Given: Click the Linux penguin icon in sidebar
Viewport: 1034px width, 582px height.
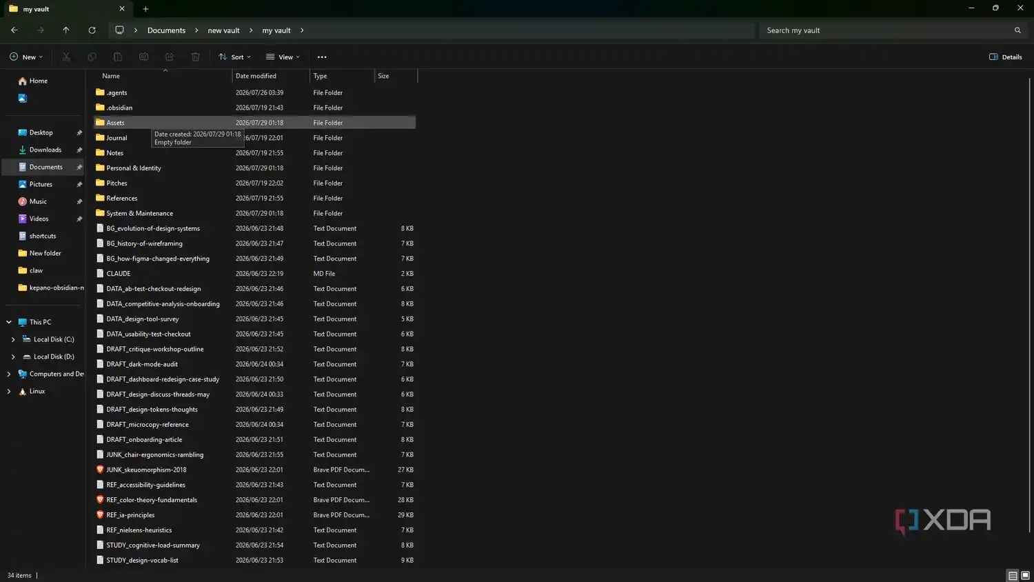Looking at the screenshot, I should (x=23, y=391).
